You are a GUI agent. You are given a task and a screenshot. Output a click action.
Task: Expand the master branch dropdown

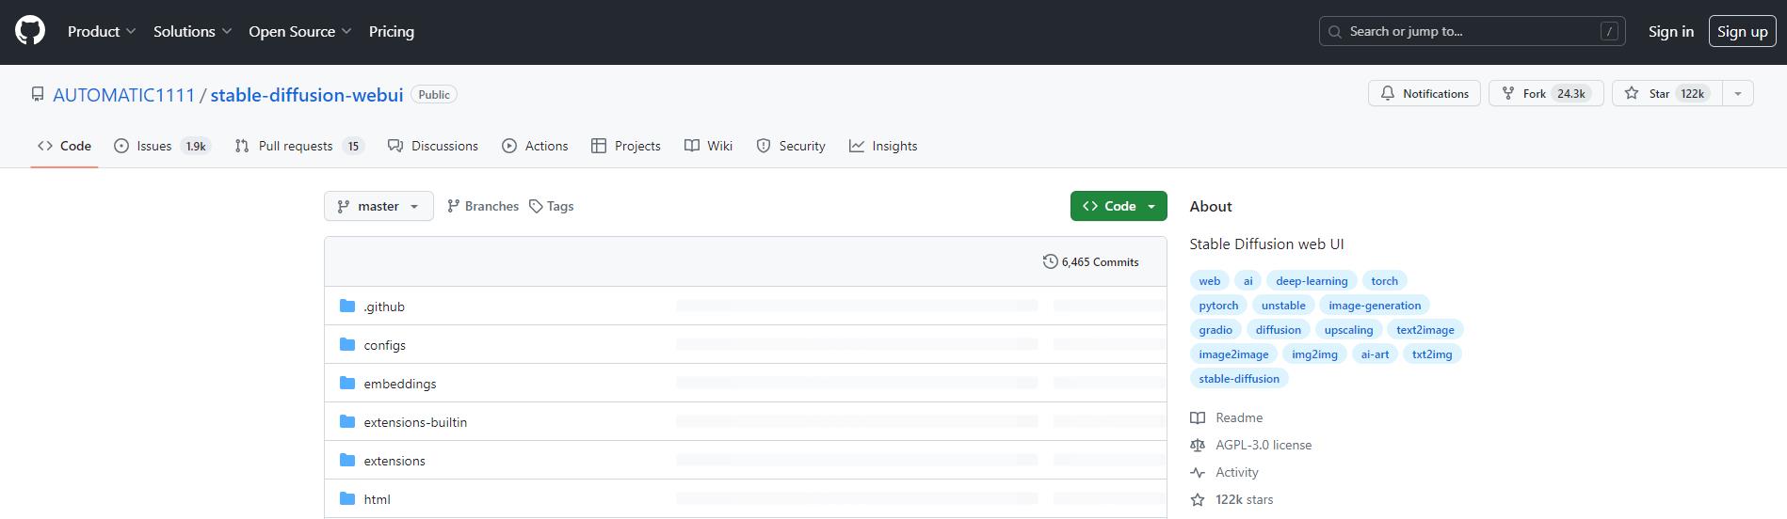tap(378, 207)
